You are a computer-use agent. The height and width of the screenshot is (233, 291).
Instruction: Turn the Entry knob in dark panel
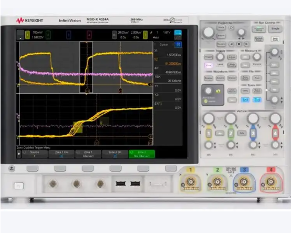pos(208,90)
